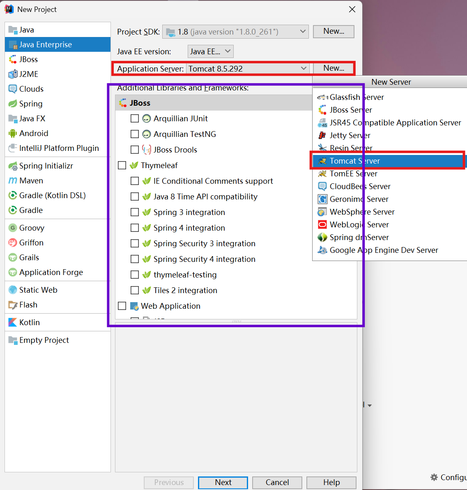Open the Java EE version dropdown
Image resolution: width=467 pixels, height=490 pixels.
210,51
